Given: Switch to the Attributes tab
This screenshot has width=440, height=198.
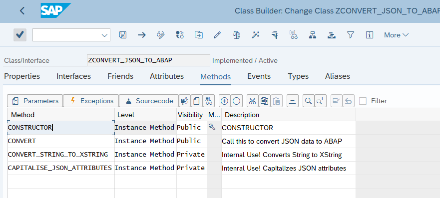Looking at the screenshot, I should tap(167, 76).
